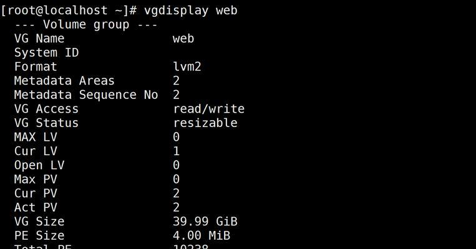Click the VG Status label
This screenshot has height=249, width=476.
point(46,123)
